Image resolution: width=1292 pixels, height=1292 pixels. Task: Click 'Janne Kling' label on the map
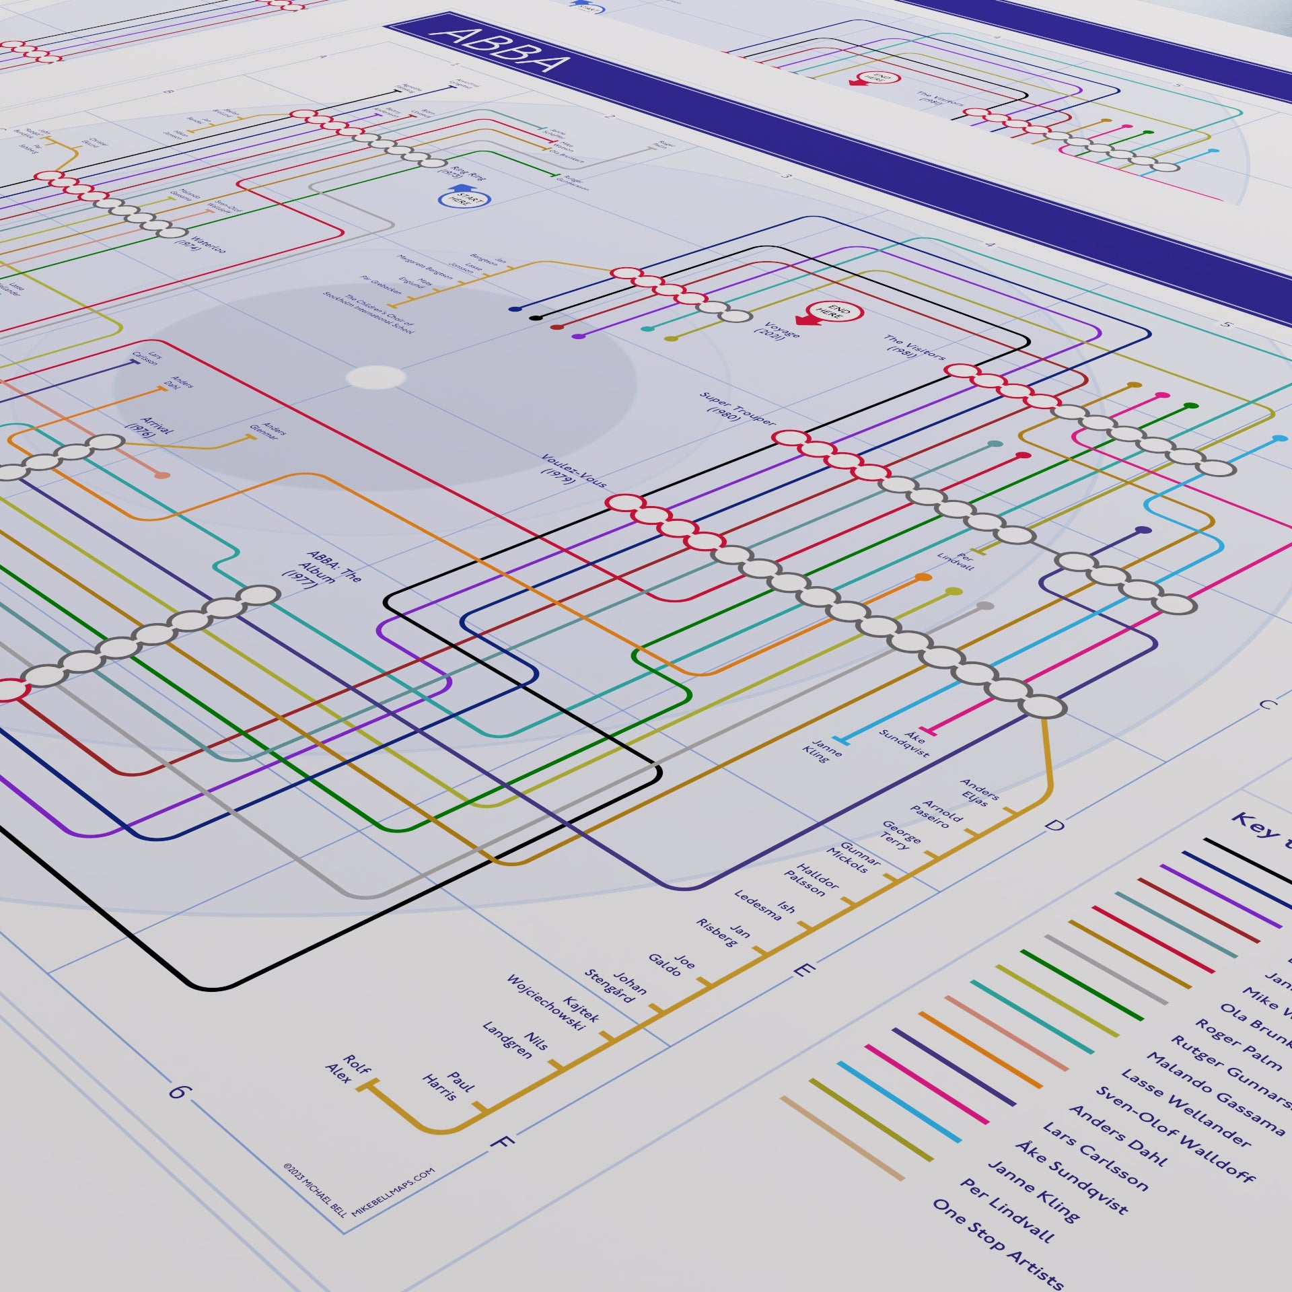click(x=822, y=752)
